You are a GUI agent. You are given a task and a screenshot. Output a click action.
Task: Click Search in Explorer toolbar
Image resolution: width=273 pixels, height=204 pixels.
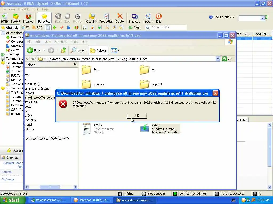(78, 50)
